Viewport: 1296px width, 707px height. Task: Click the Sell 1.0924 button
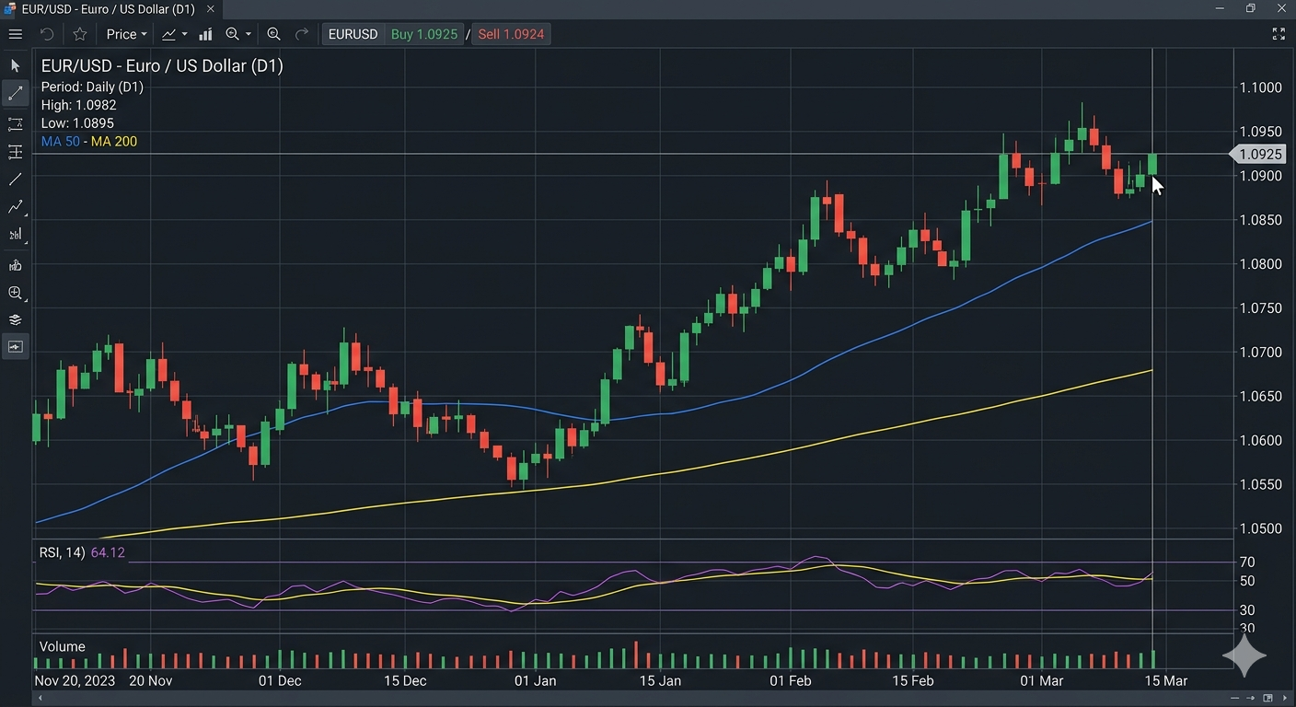tap(511, 34)
